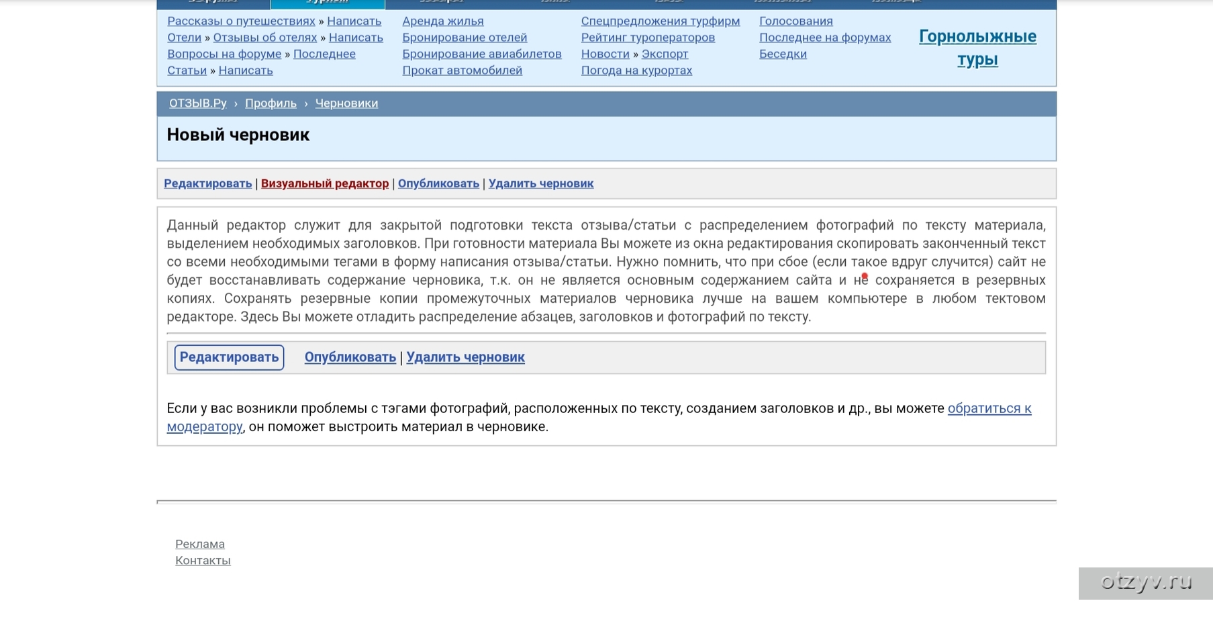Click Последнее next to Вопросы на форуме
Screen dimensions: 1213x644
[x=324, y=54]
